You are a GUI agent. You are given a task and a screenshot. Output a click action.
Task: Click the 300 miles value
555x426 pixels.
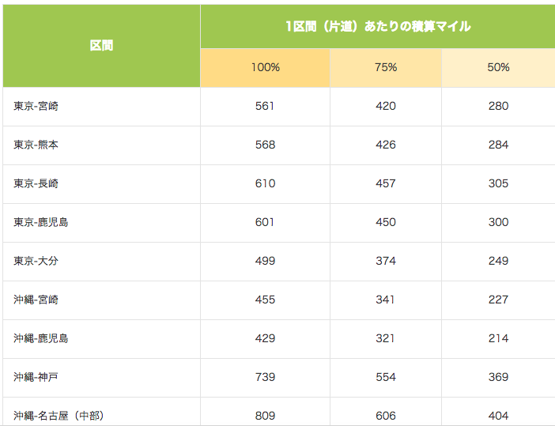(498, 222)
